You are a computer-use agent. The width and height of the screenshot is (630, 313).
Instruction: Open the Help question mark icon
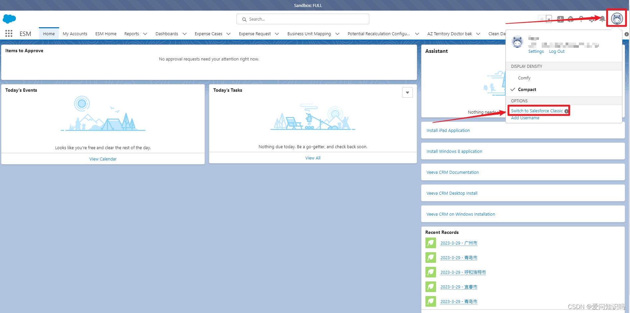click(x=581, y=19)
